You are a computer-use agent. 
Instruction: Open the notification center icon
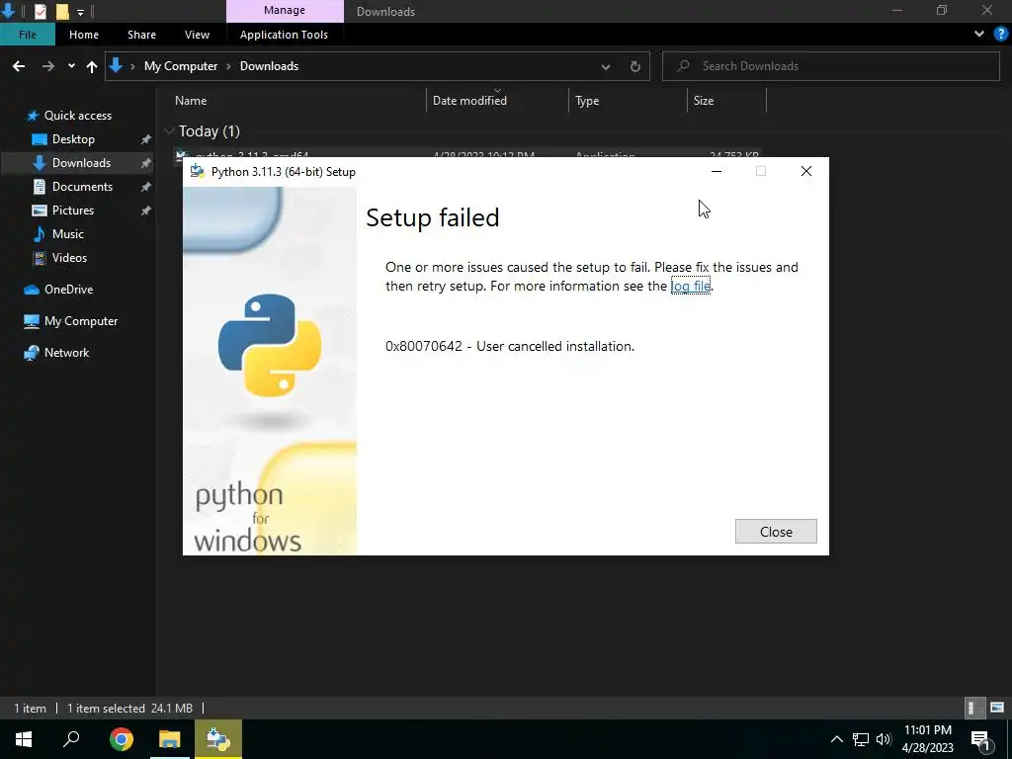(x=981, y=740)
